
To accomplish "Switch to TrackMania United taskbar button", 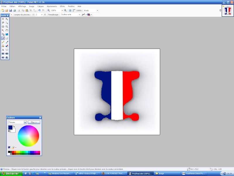I will 194,174.
